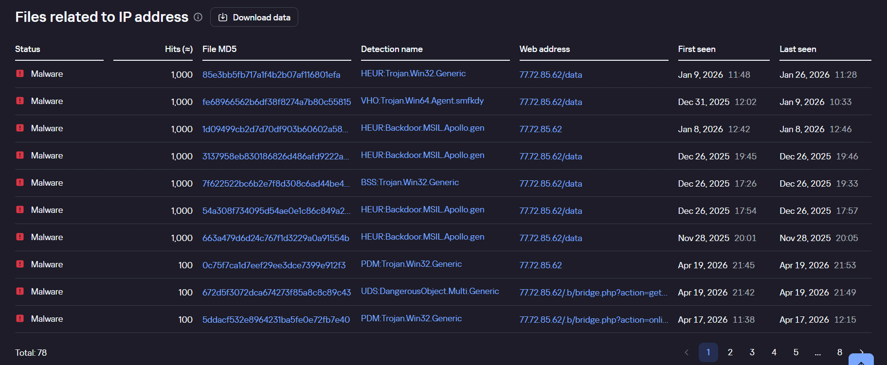Click the malware alert icon for the 1d09499cb2d7 row
The image size is (887, 365).
[20, 128]
